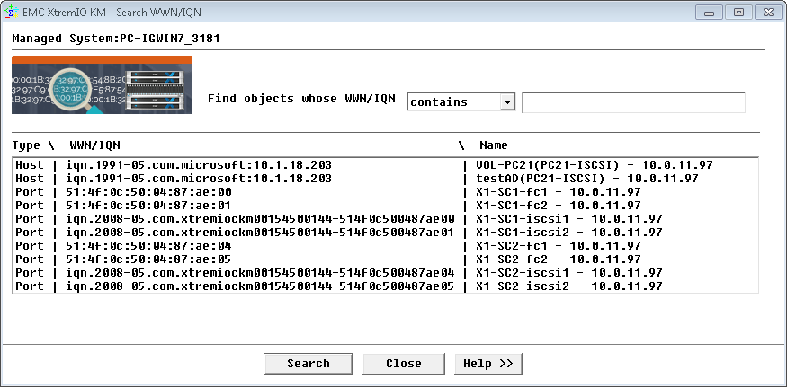Select port row X1-SC1-iscsi1
The width and height of the screenshot is (787, 387).
click(x=385, y=219)
